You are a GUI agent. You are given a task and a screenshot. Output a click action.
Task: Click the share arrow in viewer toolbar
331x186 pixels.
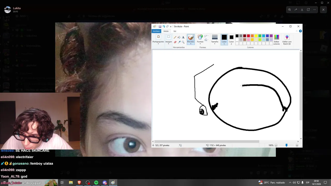296,10
